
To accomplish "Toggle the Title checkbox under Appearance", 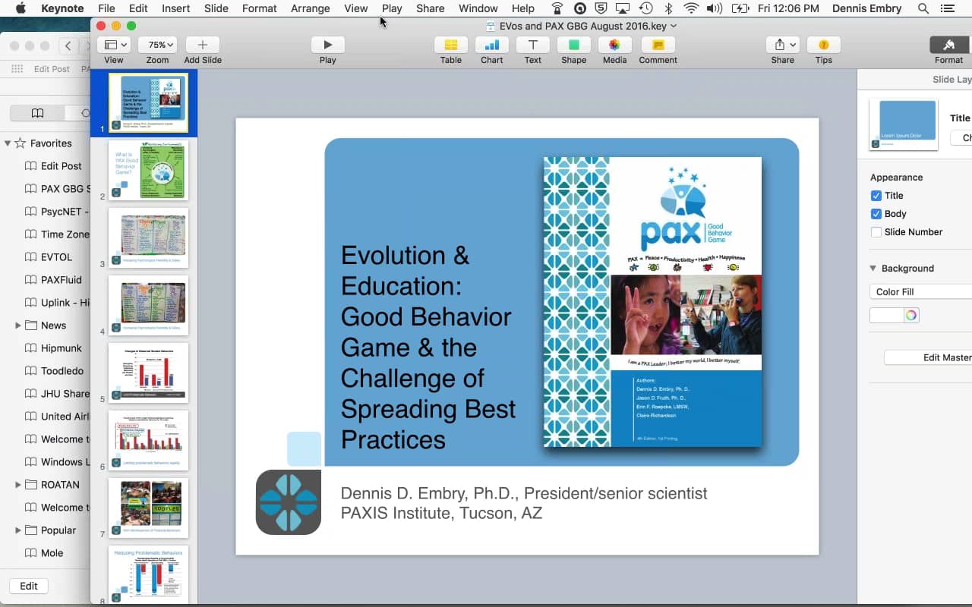I will (x=876, y=196).
